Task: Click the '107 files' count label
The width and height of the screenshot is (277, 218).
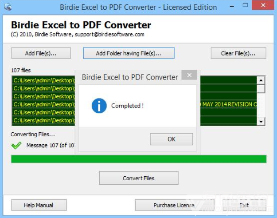Action: (x=21, y=70)
